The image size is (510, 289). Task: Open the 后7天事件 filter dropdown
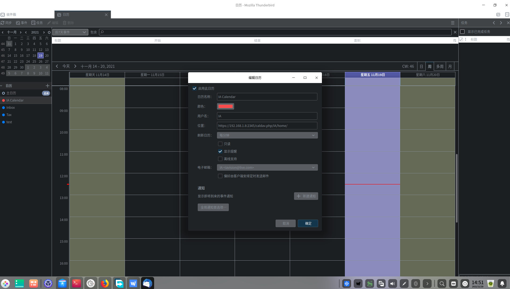(x=70, y=32)
